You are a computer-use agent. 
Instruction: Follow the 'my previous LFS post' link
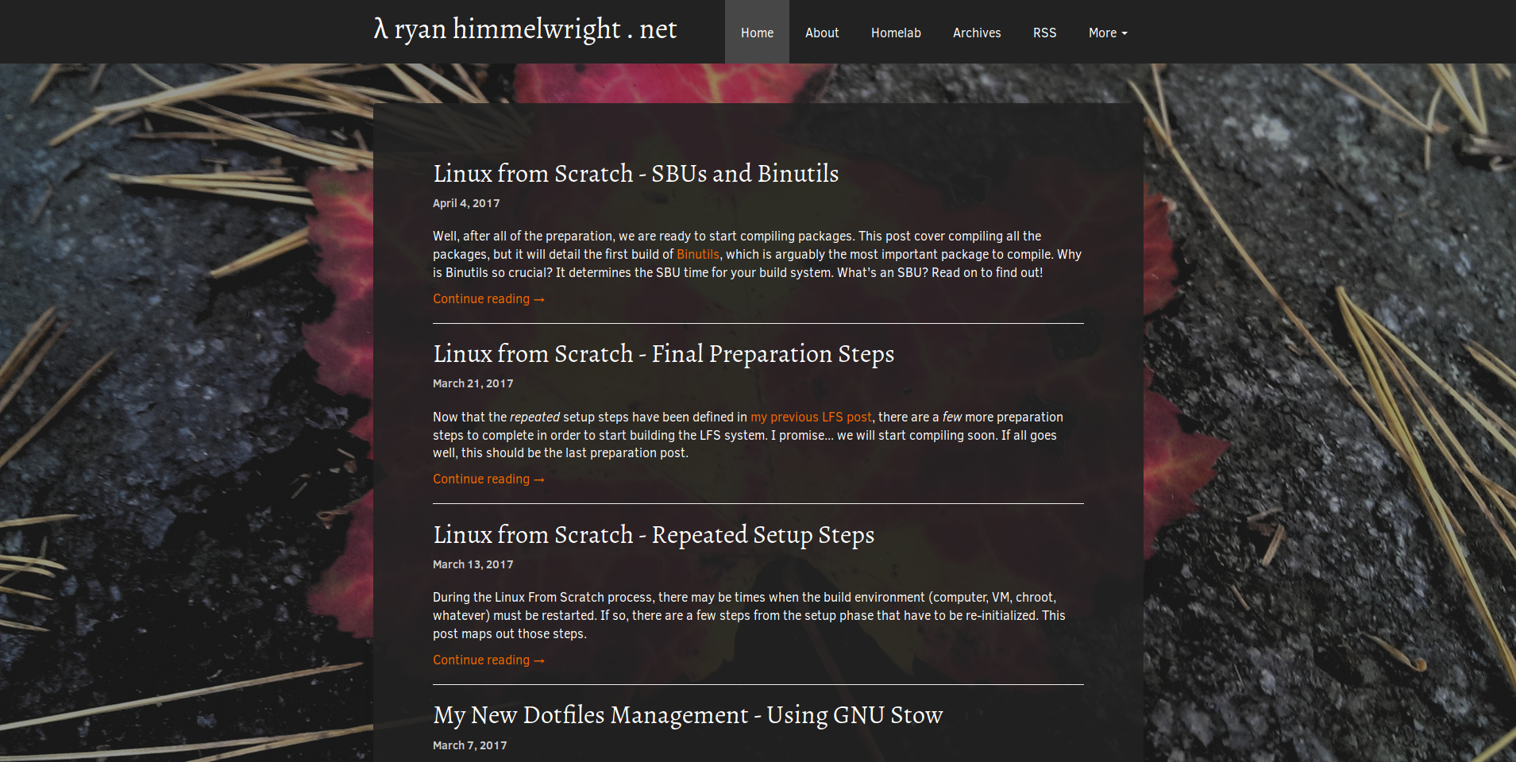click(811, 418)
